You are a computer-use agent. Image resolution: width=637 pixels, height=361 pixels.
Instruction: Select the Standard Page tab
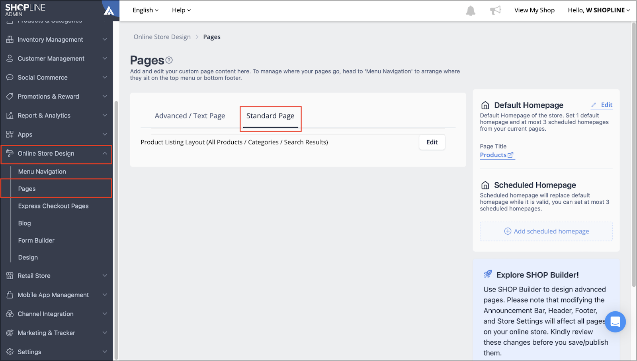(270, 116)
